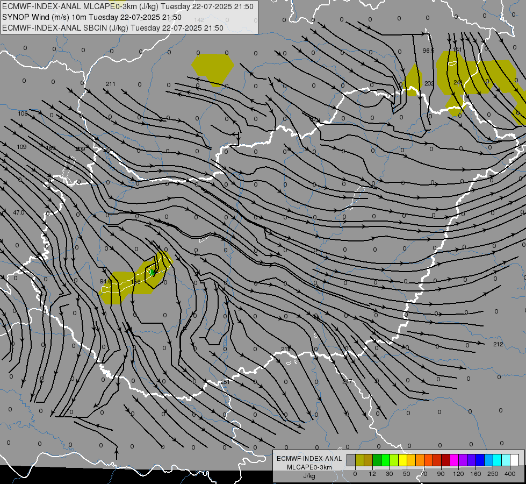Click the map value 218

[285, 350]
